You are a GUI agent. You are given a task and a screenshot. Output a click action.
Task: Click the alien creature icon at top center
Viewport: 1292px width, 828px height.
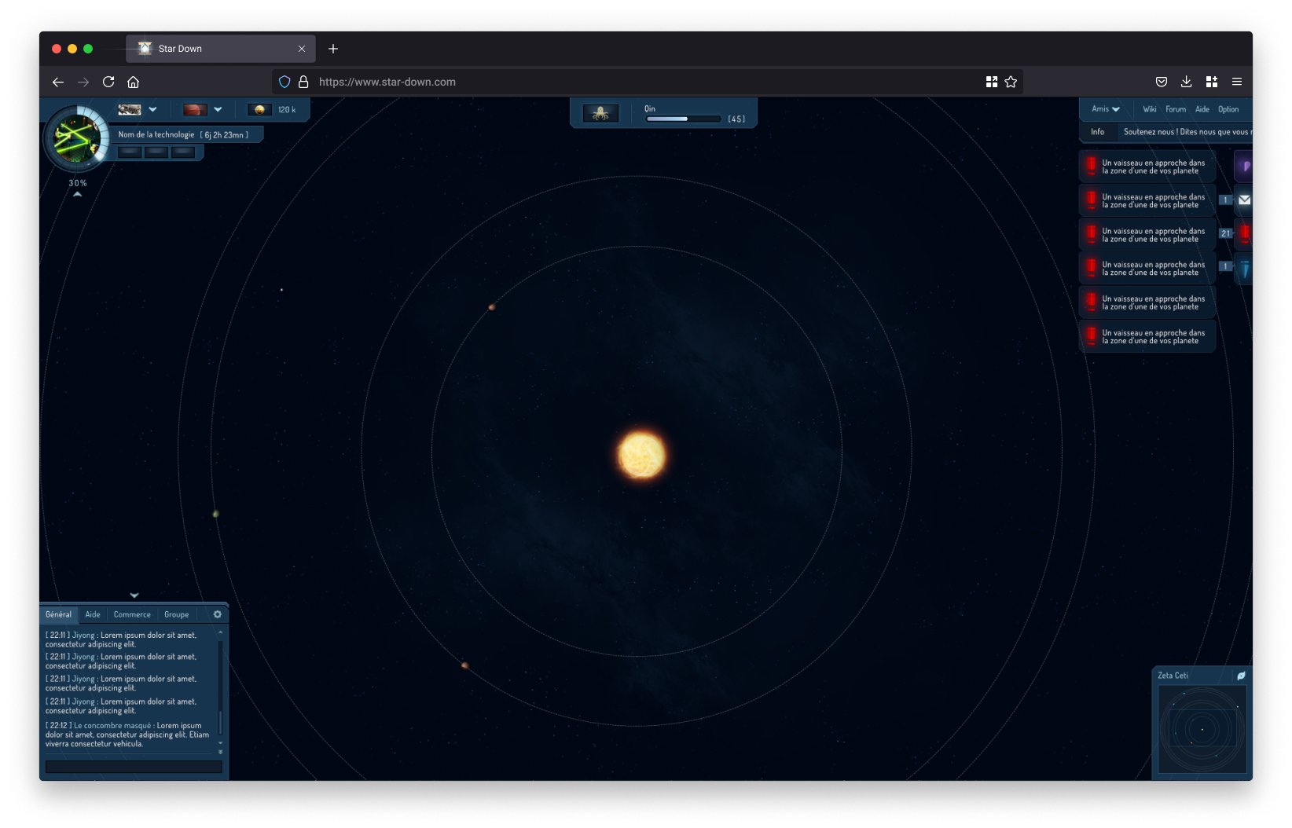[x=600, y=114]
